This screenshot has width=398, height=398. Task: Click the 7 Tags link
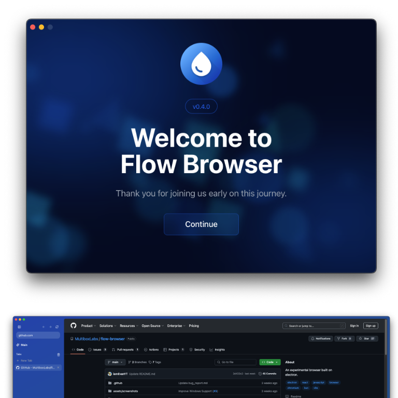point(155,362)
